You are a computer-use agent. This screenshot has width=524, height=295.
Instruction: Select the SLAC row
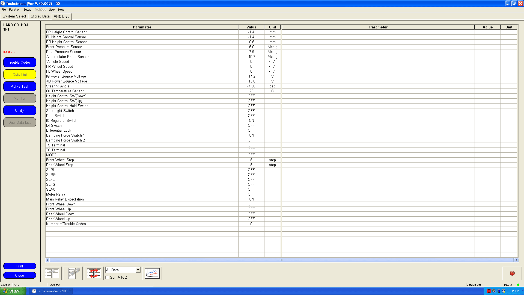(x=163, y=190)
